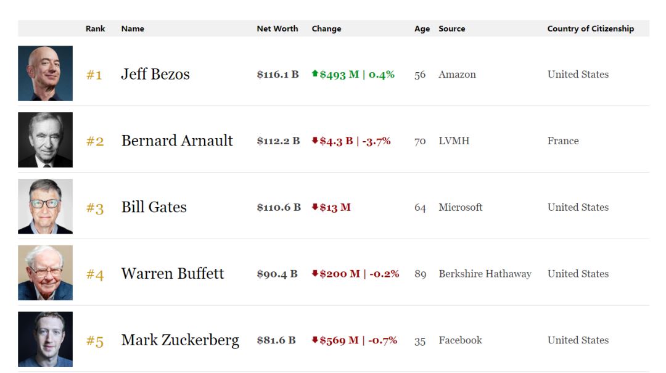The width and height of the screenshot is (666, 373).
Task: Click red down arrow beside $200 M
Action: pos(315,274)
